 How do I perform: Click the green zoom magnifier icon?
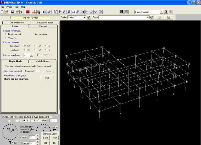click(121, 12)
